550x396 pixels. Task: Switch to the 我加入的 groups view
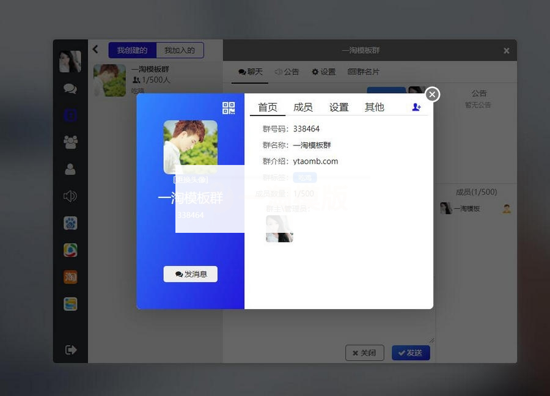click(180, 50)
